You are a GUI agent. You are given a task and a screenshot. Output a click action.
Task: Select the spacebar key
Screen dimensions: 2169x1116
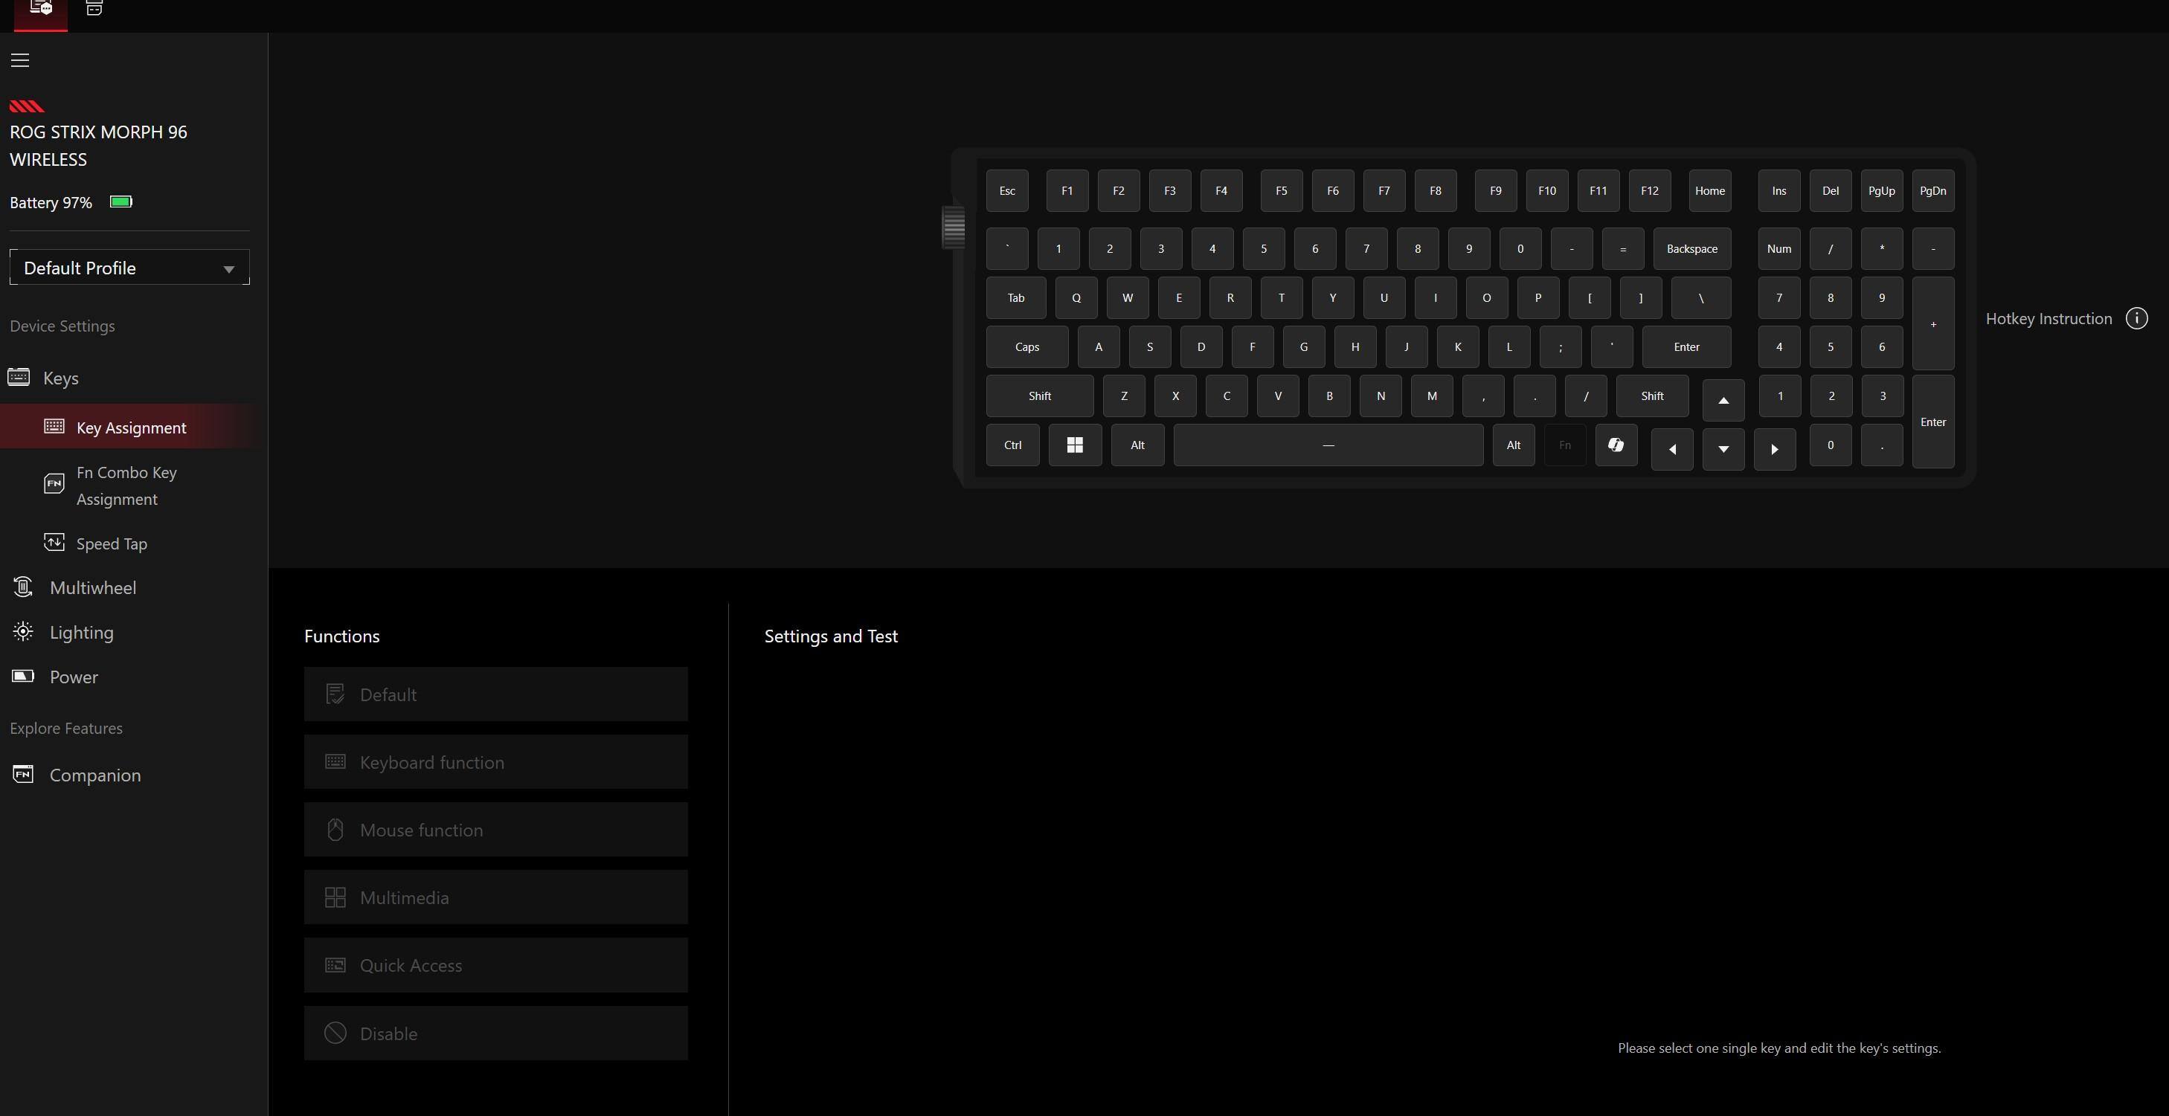tap(1328, 445)
